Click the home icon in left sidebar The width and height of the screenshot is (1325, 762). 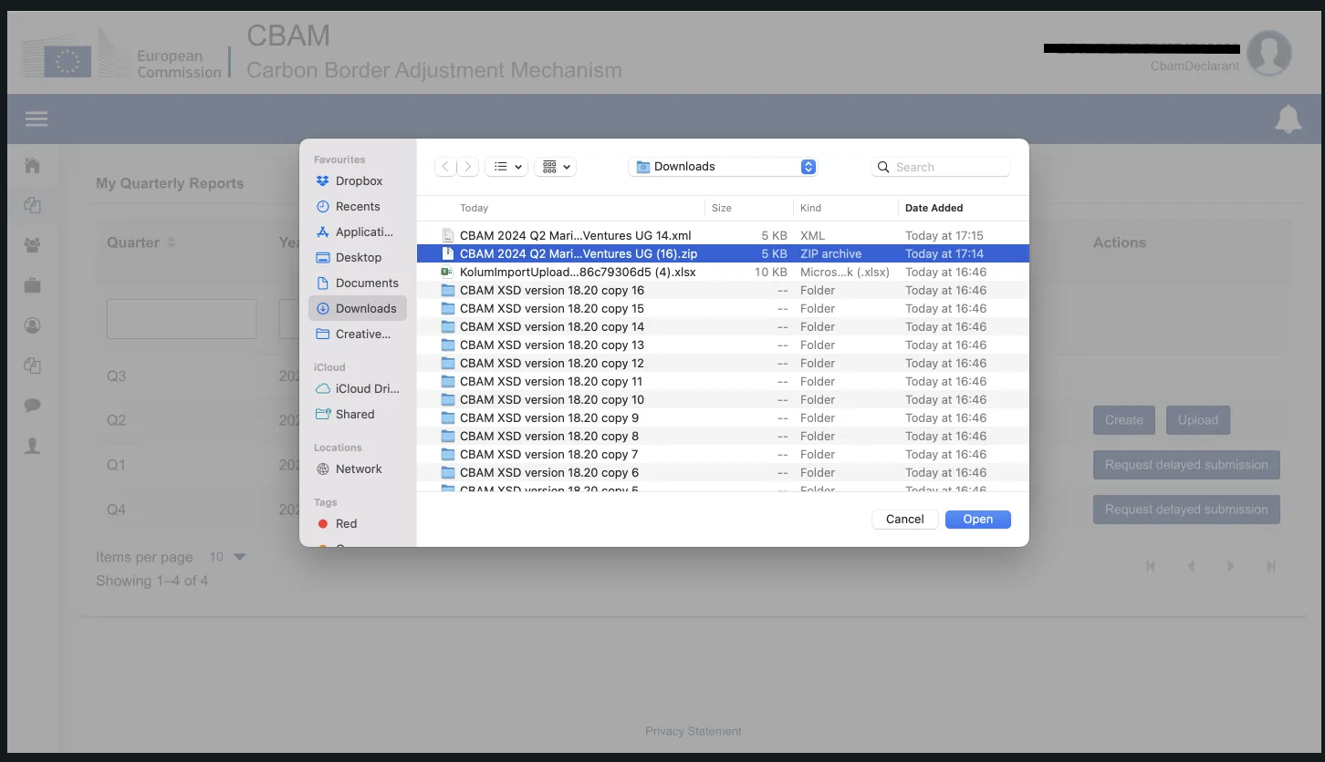click(x=33, y=166)
